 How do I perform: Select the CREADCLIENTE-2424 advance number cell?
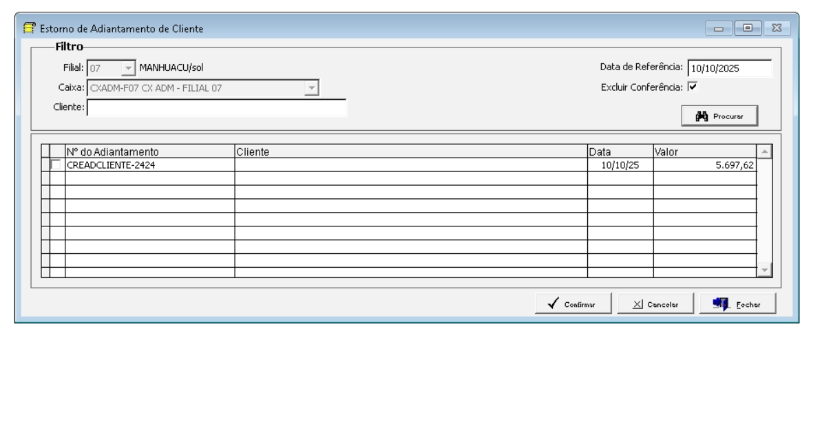pyautogui.click(x=149, y=164)
